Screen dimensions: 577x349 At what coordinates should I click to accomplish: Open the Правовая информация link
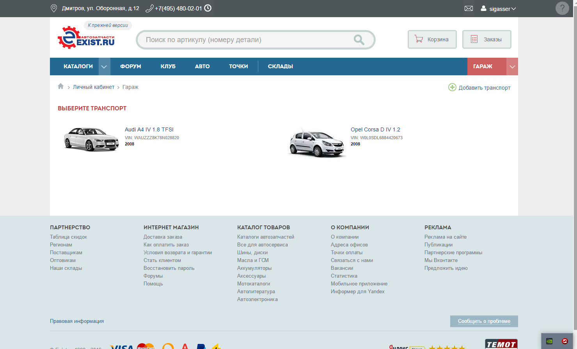pyautogui.click(x=77, y=321)
